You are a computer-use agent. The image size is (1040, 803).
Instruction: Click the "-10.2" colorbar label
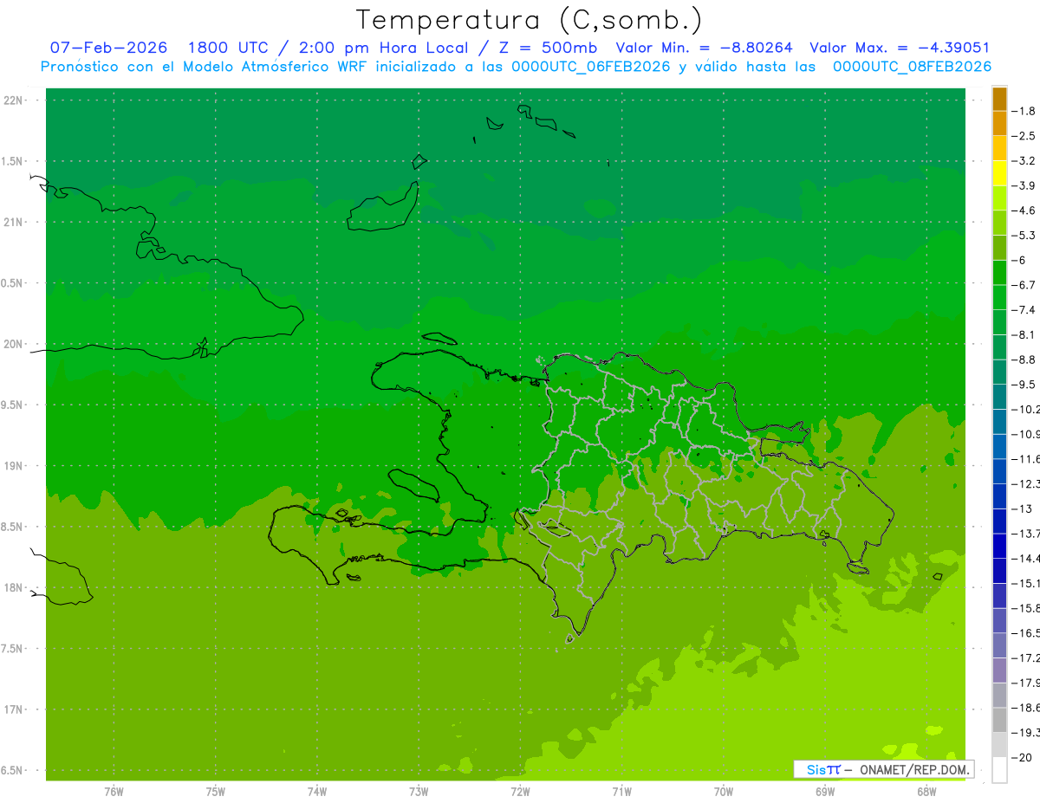tap(1025, 409)
